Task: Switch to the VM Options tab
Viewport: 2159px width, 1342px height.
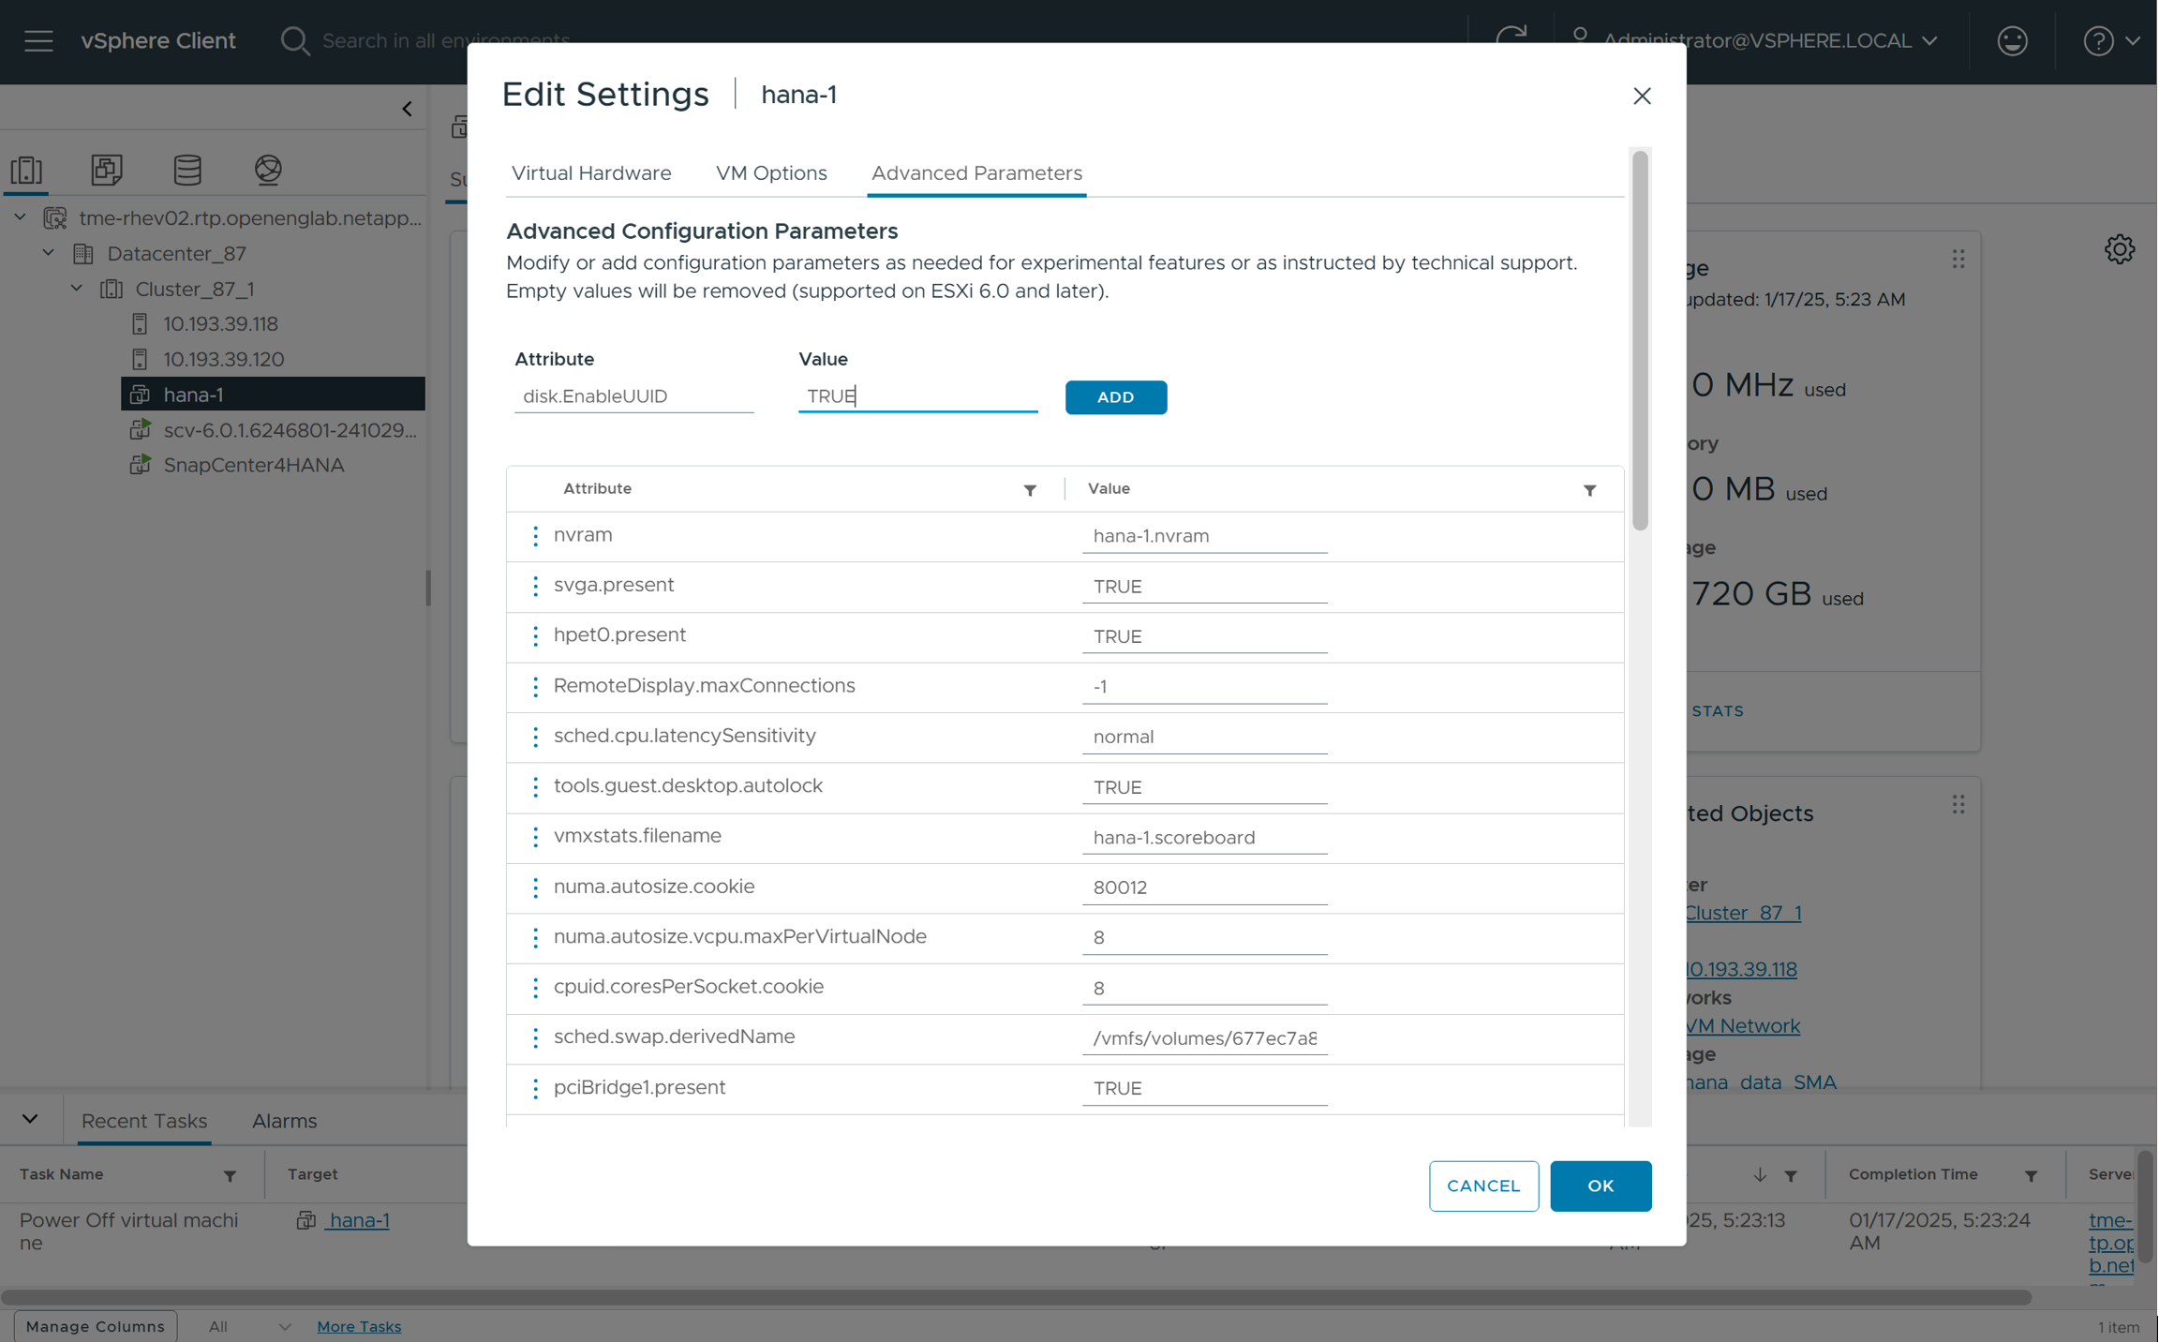Action: (x=771, y=173)
